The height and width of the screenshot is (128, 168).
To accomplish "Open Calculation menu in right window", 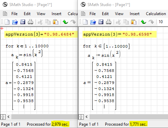I will (156, 14).
